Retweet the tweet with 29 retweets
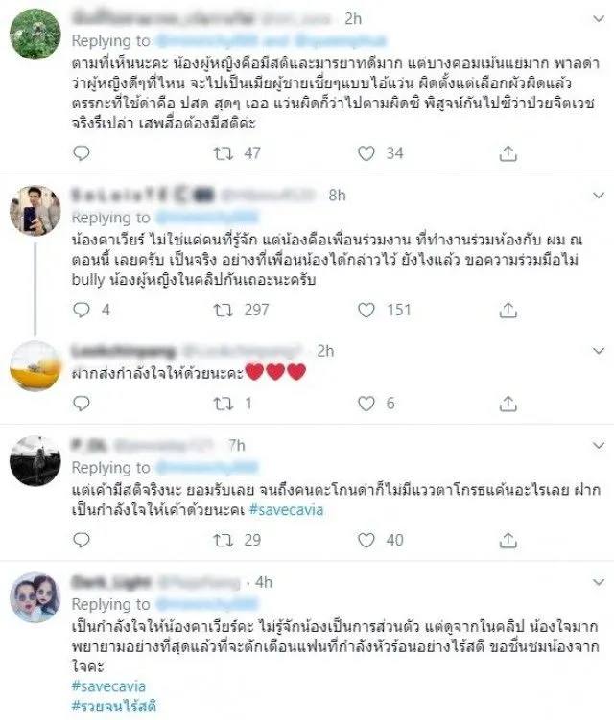Screen dimensions: 614x720 (224, 540)
